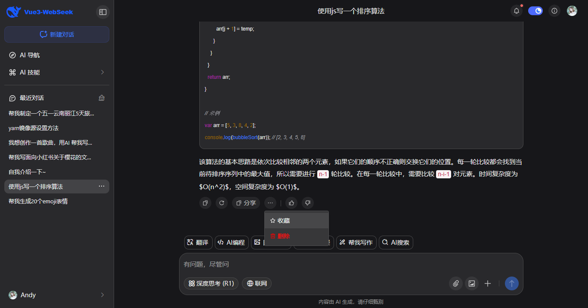Start a 新建对话 conversation

pos(56,34)
